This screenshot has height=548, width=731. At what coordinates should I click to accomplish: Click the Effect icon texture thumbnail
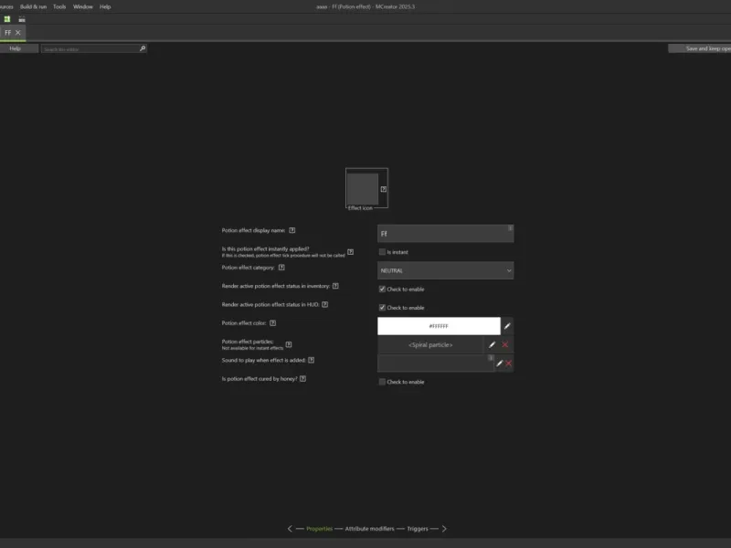coord(362,189)
